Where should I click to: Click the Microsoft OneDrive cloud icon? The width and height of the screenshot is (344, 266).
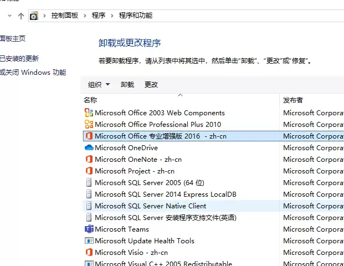(89, 147)
